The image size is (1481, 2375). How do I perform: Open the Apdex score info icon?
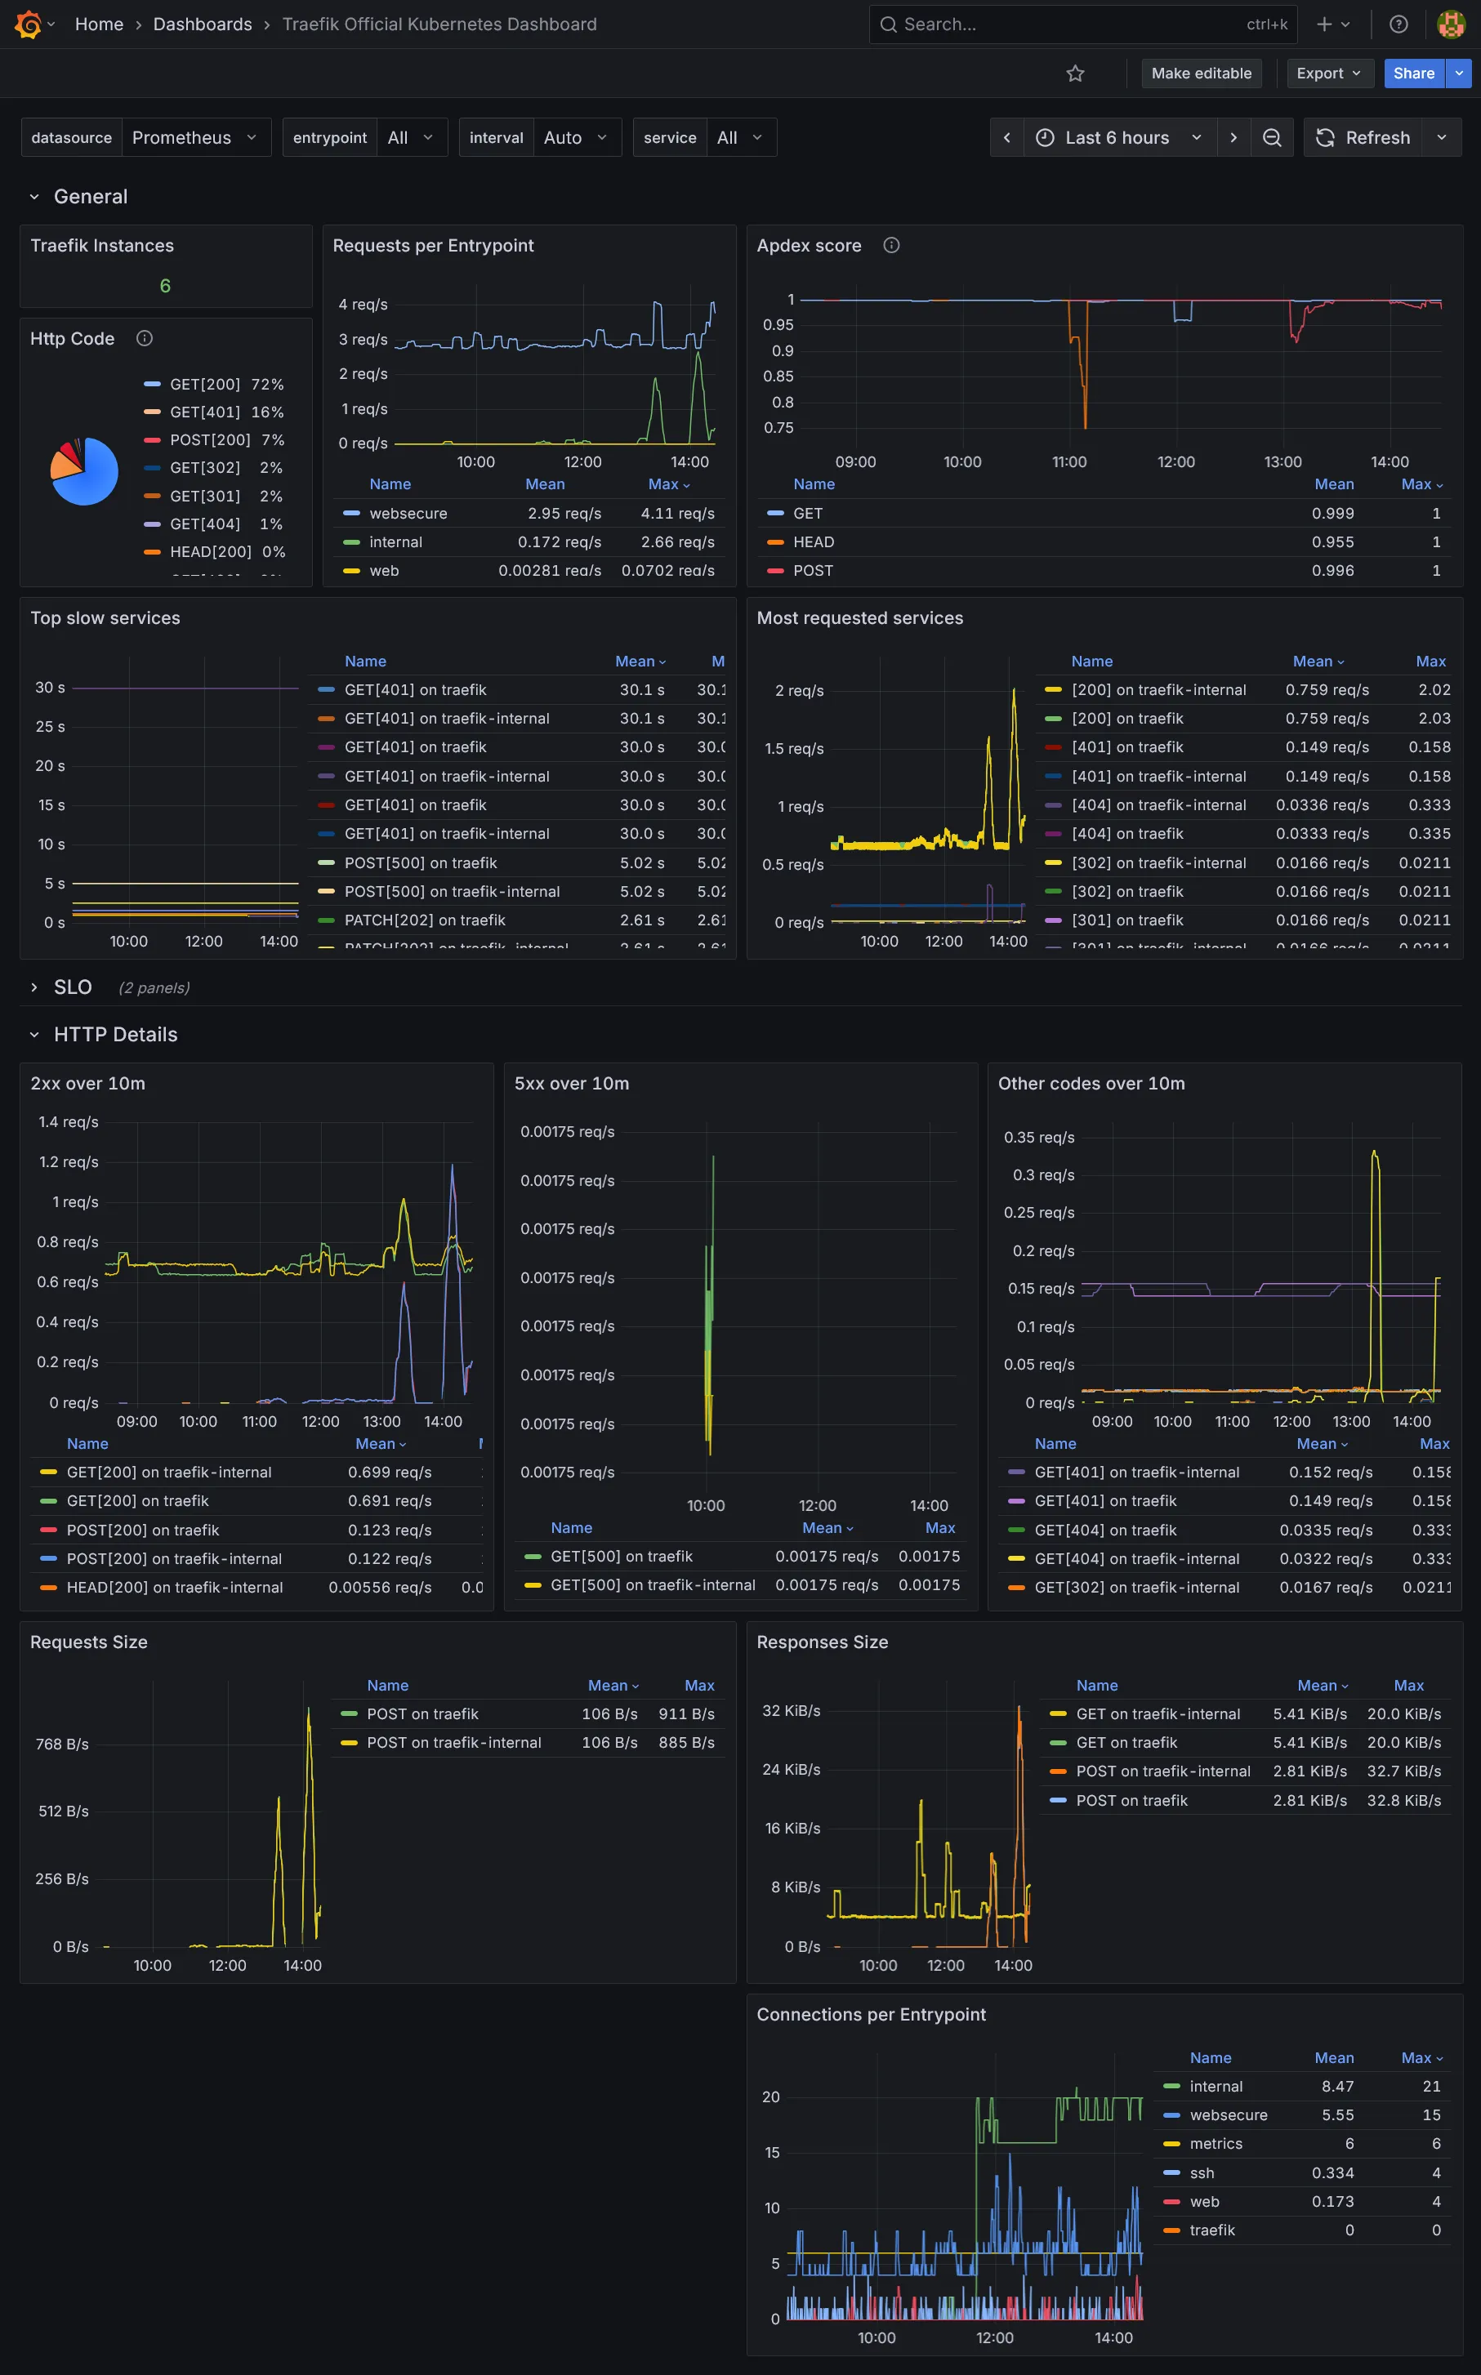(890, 246)
